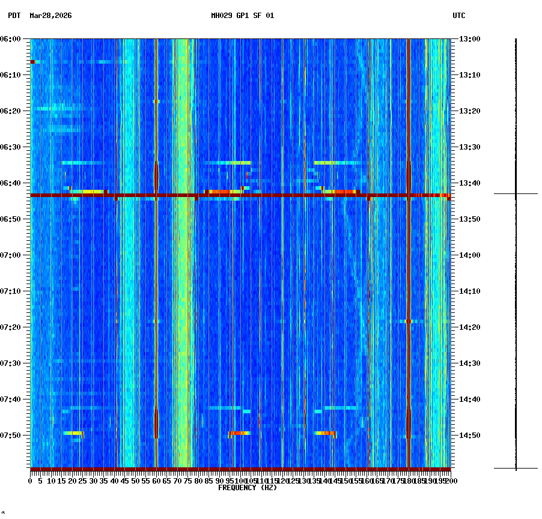Click the MH029 GP1 SF 01 station title

click(x=243, y=17)
